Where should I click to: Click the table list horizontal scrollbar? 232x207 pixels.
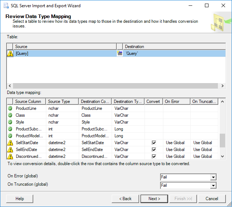pos(116,86)
